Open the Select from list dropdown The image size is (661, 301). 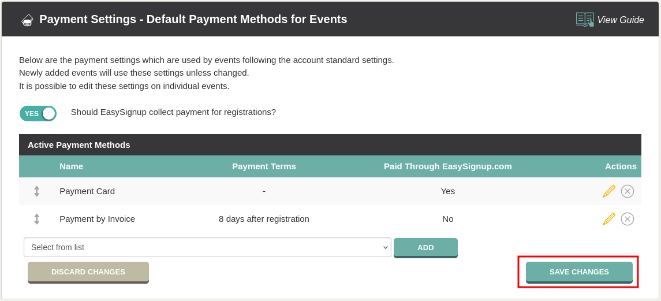pyautogui.click(x=207, y=247)
